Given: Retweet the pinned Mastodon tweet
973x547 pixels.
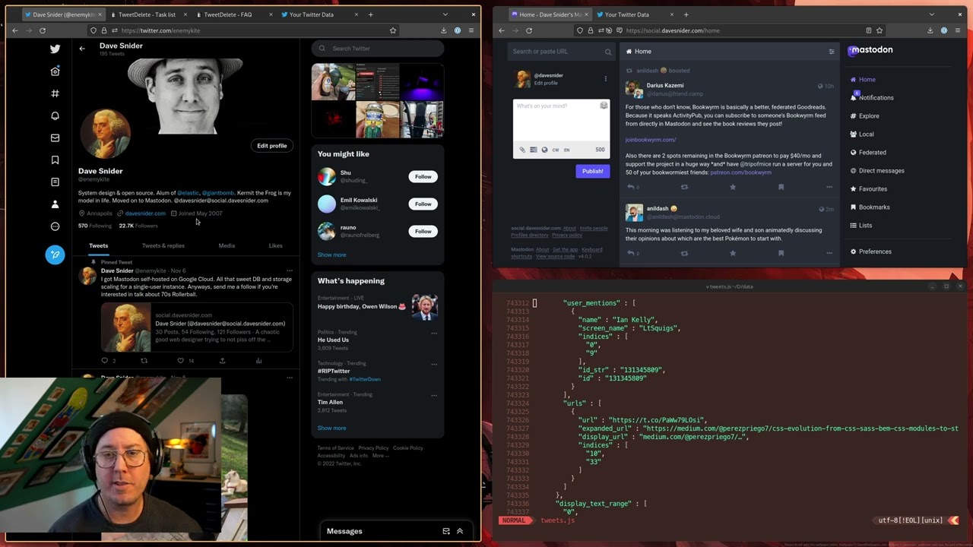Looking at the screenshot, I should [144, 360].
